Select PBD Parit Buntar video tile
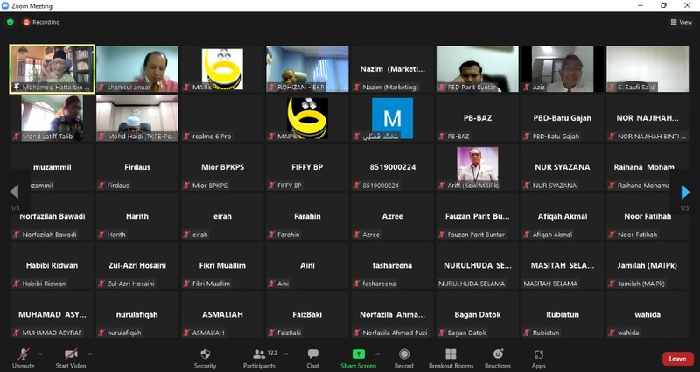The image size is (700, 372). (478, 69)
